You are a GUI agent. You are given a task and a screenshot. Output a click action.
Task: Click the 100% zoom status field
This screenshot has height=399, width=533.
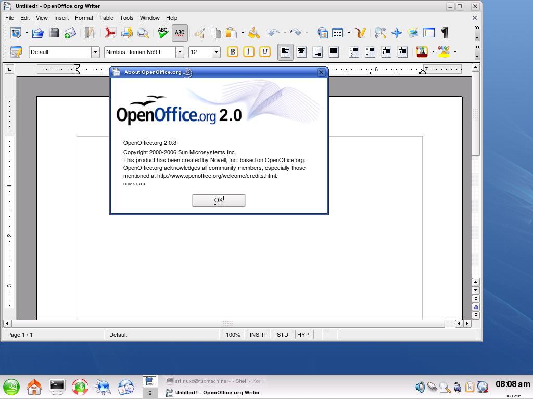point(233,335)
